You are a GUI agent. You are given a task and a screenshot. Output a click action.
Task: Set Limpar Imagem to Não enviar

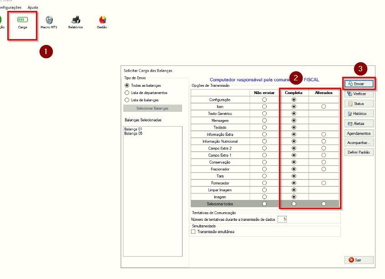264,190
